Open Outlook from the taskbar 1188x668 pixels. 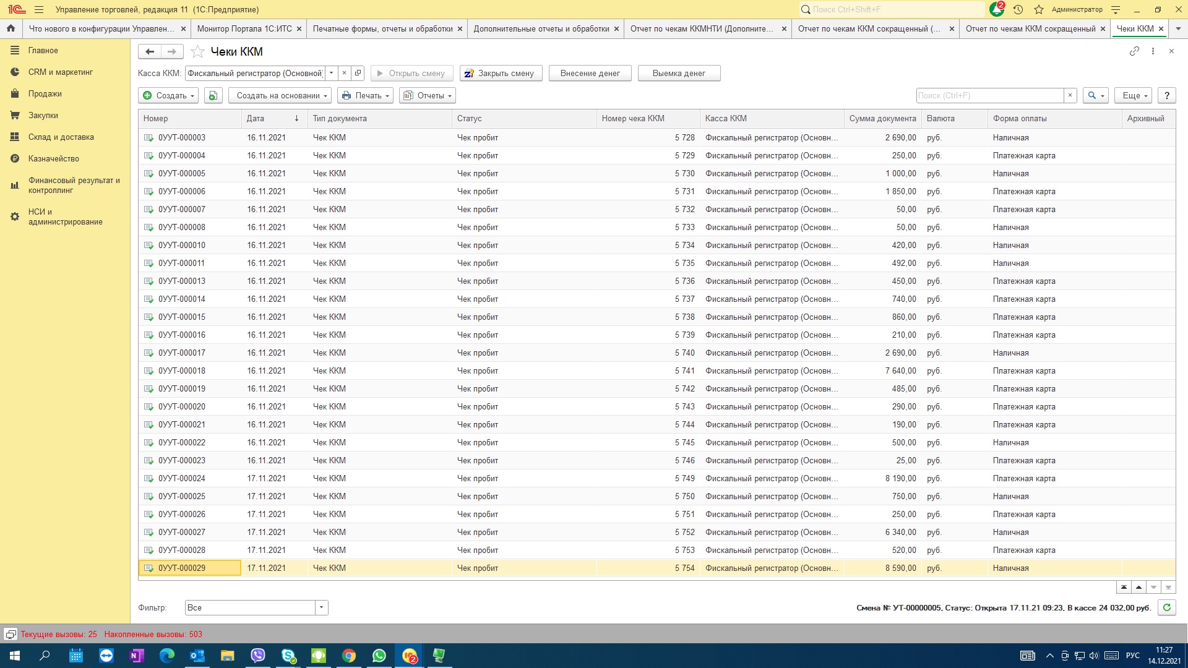(x=197, y=656)
